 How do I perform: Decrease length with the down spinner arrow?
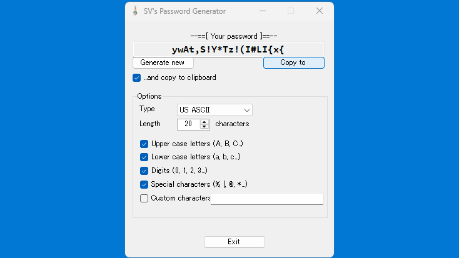tap(204, 127)
